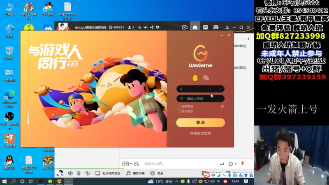The height and width of the screenshot is (185, 329).
Task: Toggle the microphone in voice toolbar
Action: point(79,173)
